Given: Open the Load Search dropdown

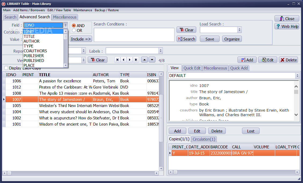Looking at the screenshot, I should pos(240,30).
